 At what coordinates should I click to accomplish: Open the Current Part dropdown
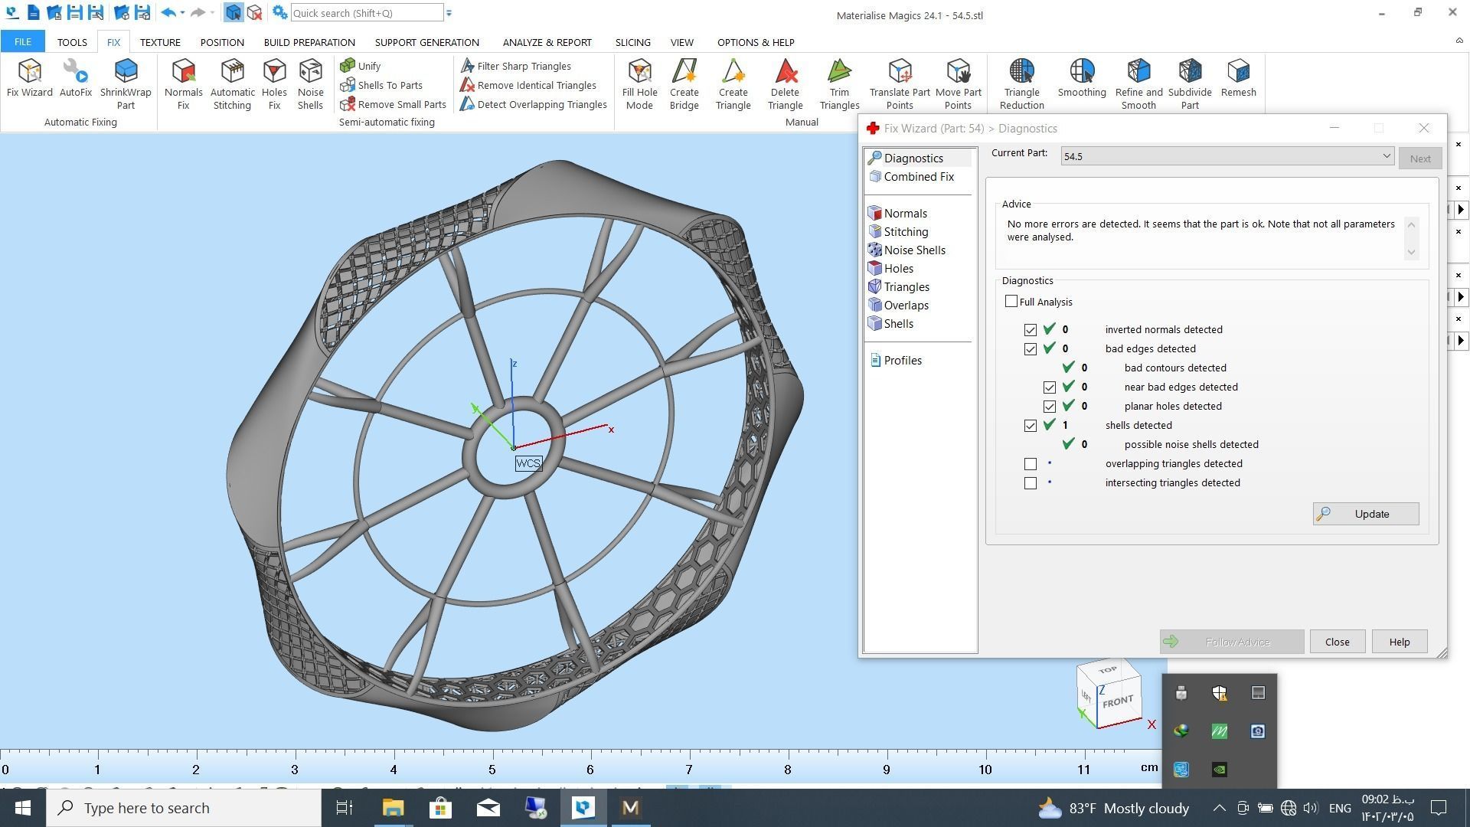pyautogui.click(x=1386, y=156)
